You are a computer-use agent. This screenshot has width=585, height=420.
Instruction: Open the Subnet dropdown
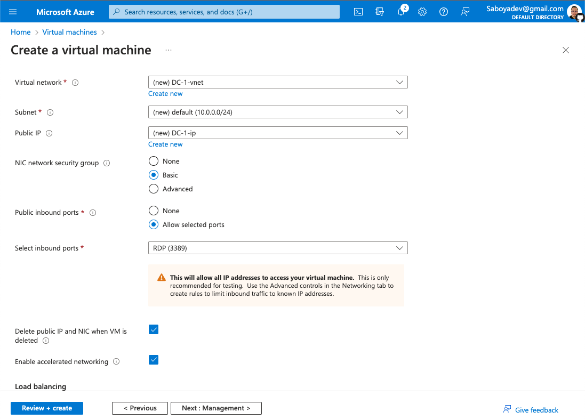pyautogui.click(x=278, y=112)
